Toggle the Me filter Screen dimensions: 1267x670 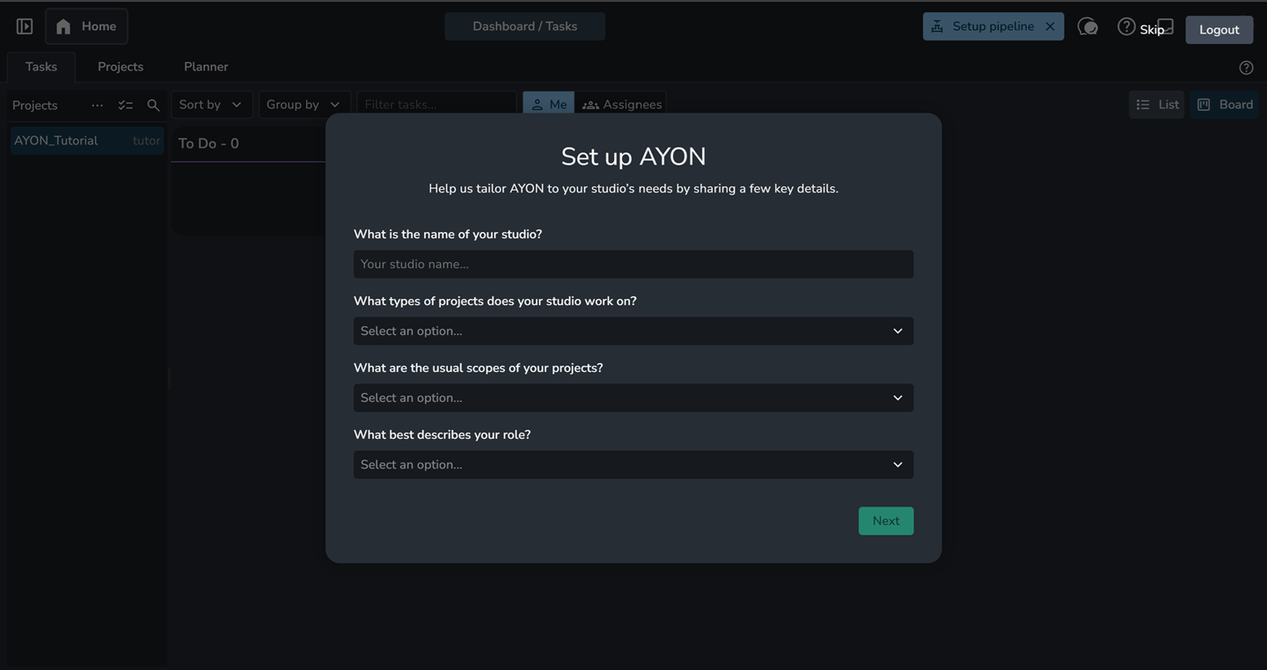(548, 105)
